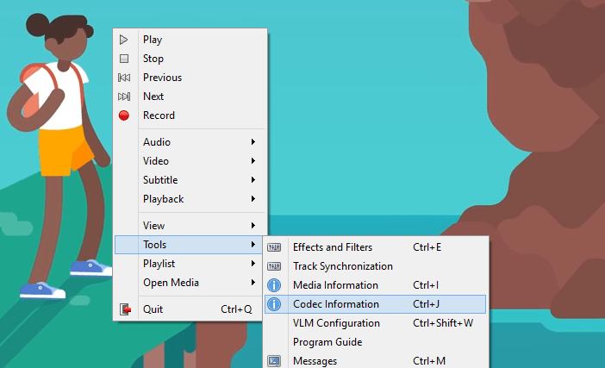Click the Previous track icon
605x368 pixels.
point(124,78)
